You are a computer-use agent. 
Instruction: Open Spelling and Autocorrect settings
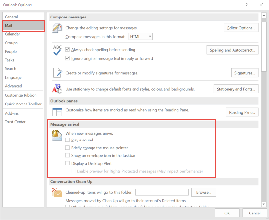233,50
